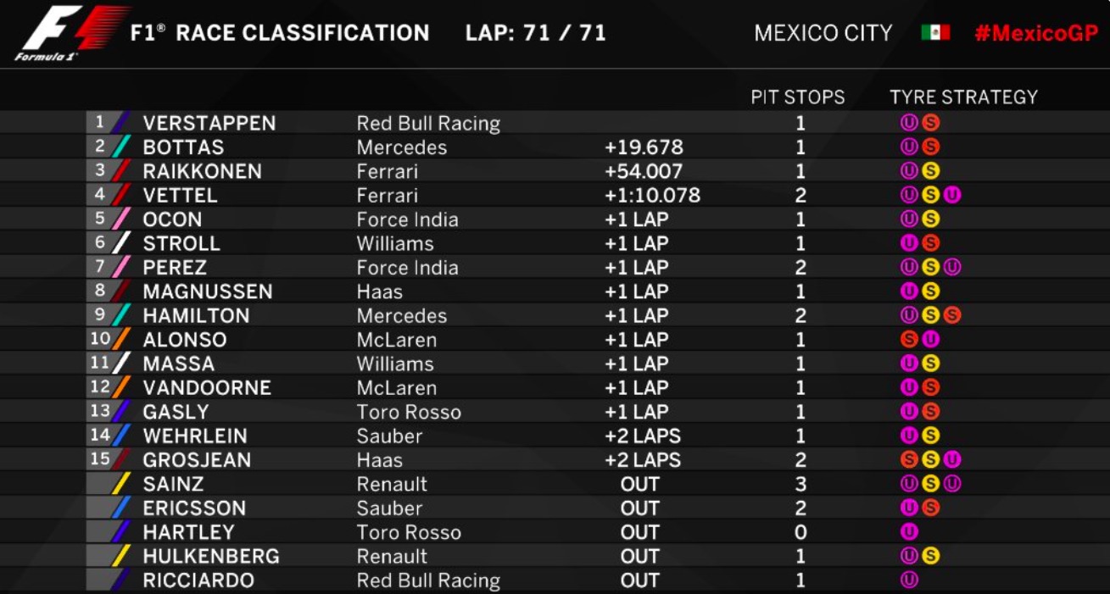Click the PIT STOPS column header

pos(797,97)
